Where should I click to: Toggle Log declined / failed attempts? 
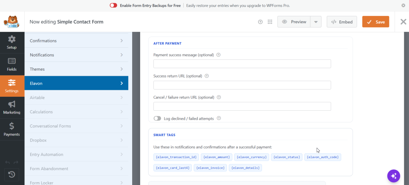(x=157, y=118)
